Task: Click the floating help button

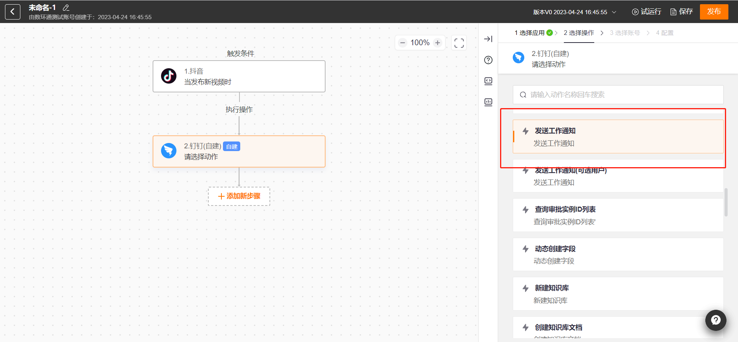Action: pyautogui.click(x=715, y=320)
